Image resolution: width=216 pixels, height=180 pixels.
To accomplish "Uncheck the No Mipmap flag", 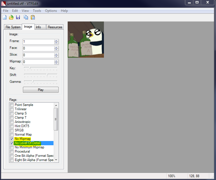I will tap(12, 139).
